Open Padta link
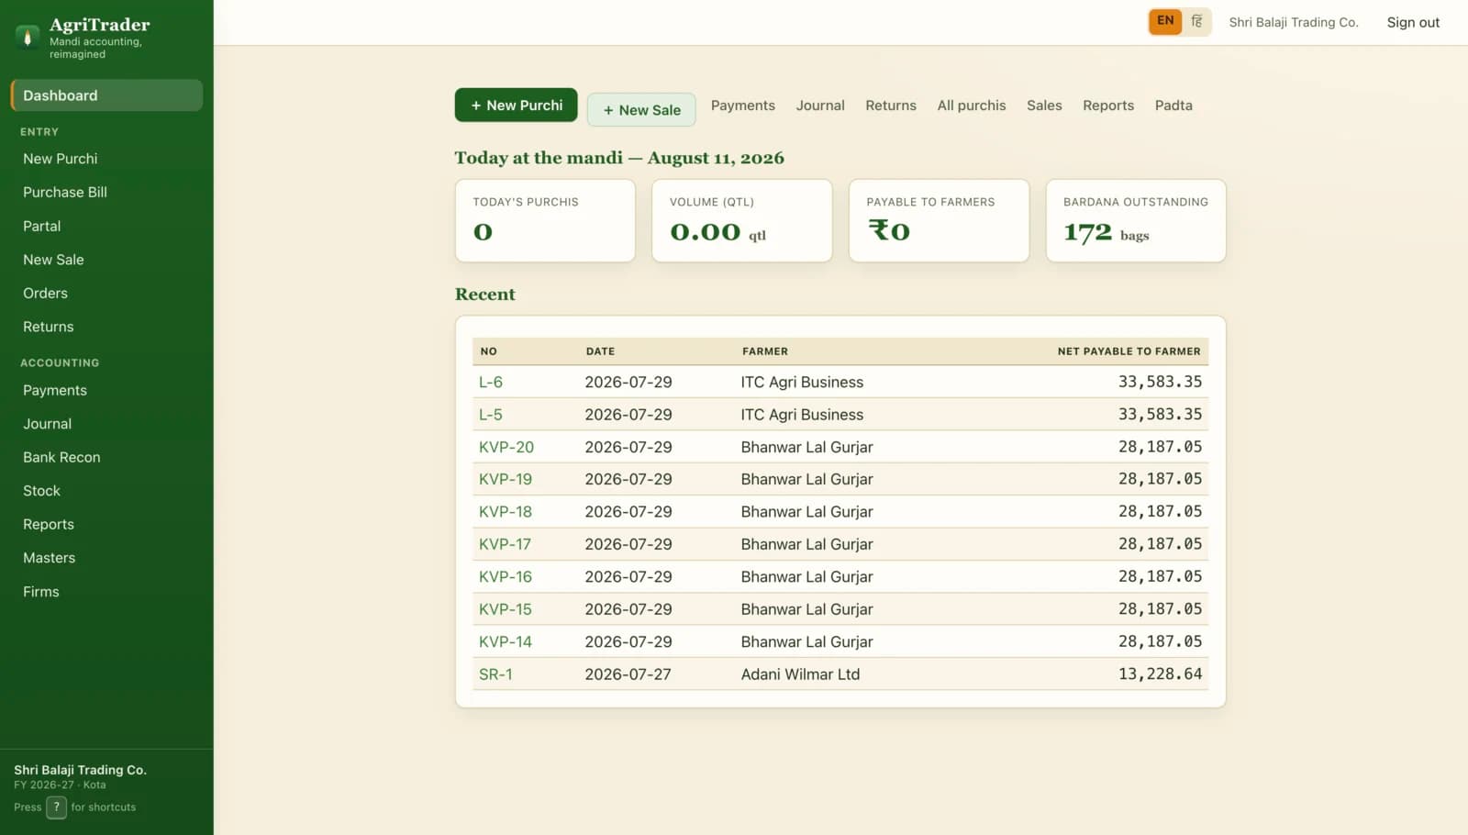This screenshot has width=1468, height=835. [1173, 106]
